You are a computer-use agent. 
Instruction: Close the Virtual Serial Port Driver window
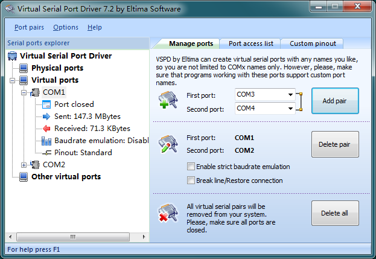pos(357,7)
